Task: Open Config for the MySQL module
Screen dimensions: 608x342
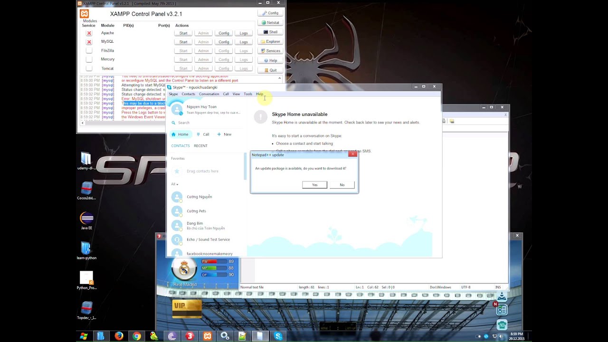Action: tap(224, 42)
